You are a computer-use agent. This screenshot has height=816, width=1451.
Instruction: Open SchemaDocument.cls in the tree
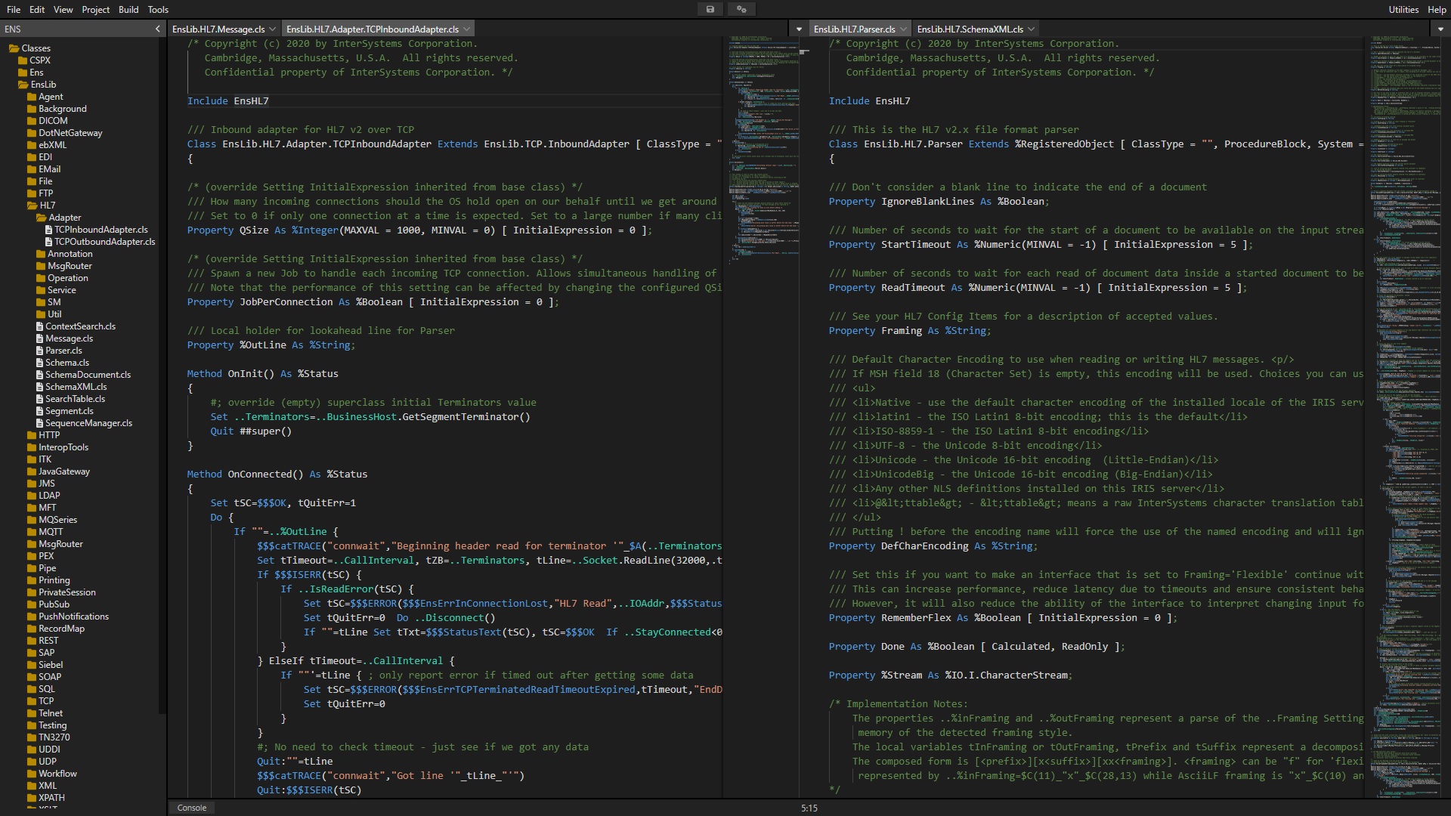point(88,375)
